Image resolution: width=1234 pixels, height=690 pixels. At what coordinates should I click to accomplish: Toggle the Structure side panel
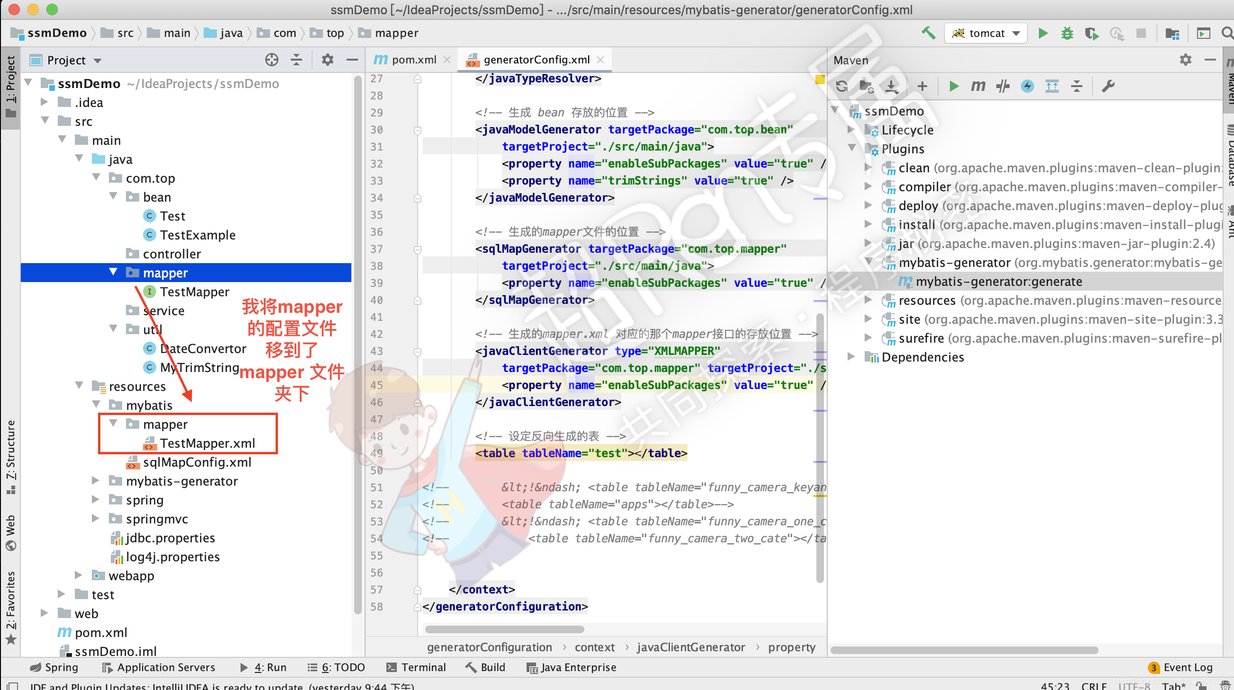point(10,457)
